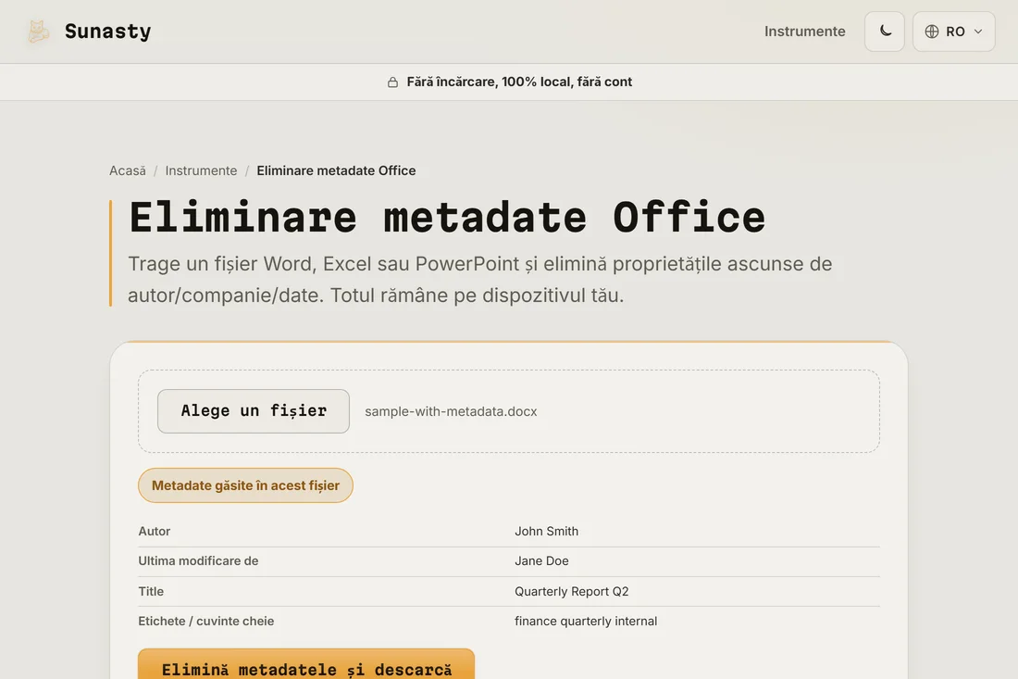This screenshot has height=679, width=1018.
Task: Select the John Smith author value
Action: pyautogui.click(x=547, y=531)
